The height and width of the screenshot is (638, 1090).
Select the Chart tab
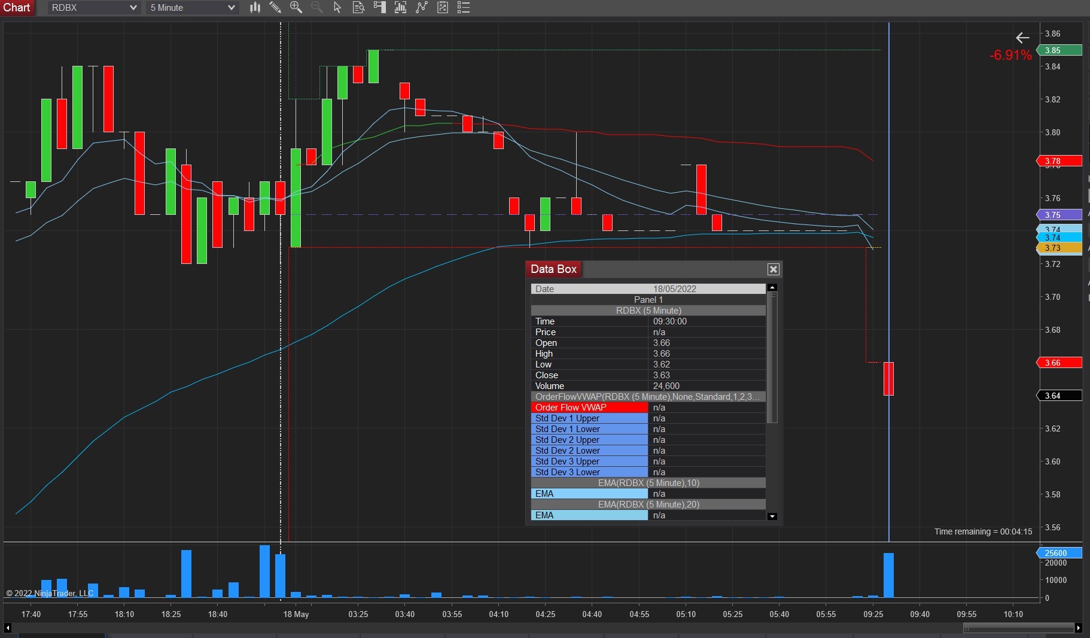[x=17, y=8]
